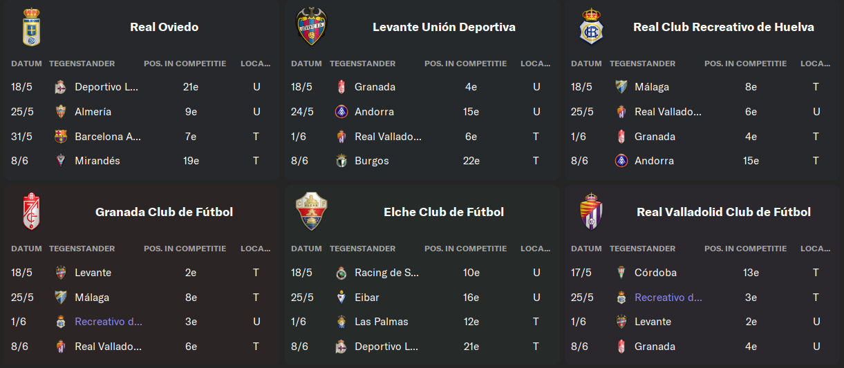Select the Elche Club de Fútbol crest
The width and height of the screenshot is (844, 368).
coord(311,212)
